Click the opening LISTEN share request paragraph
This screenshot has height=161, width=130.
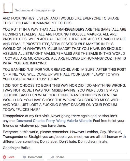[61, 21]
